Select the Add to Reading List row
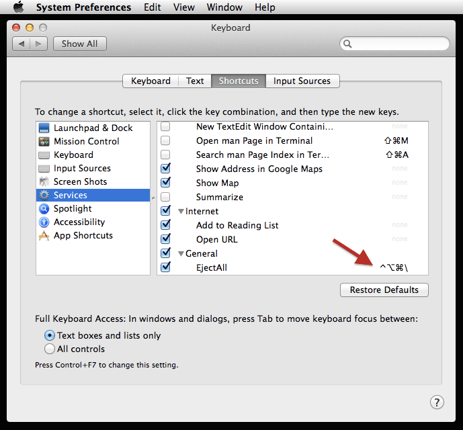This screenshot has height=430, width=463. pos(292,225)
